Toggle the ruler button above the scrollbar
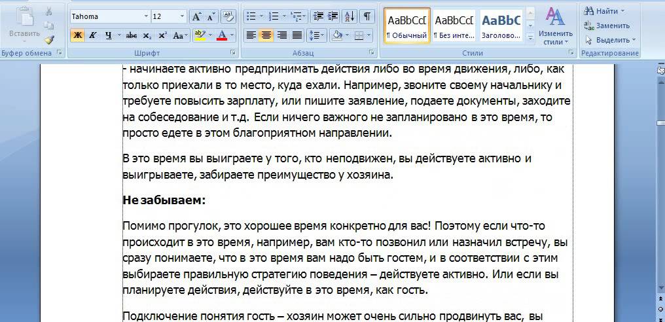This screenshot has height=322, width=665. tap(660, 70)
